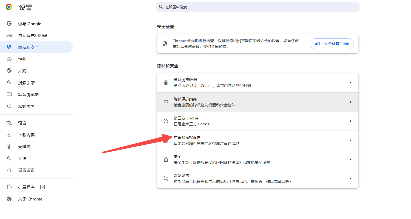Click the Chrome logo icon
The image size is (411, 219).
pyautogui.click(x=8, y=7)
